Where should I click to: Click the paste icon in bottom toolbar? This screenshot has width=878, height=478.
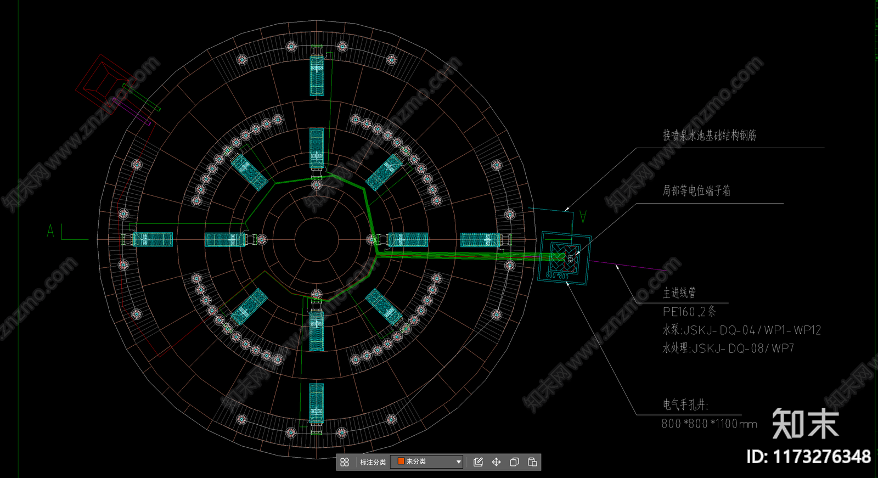(x=532, y=462)
